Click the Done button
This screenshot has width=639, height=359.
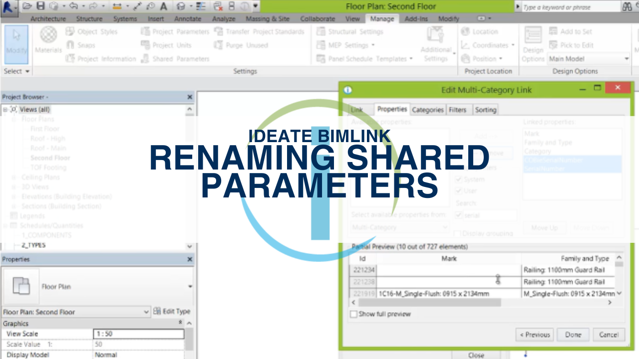click(573, 335)
